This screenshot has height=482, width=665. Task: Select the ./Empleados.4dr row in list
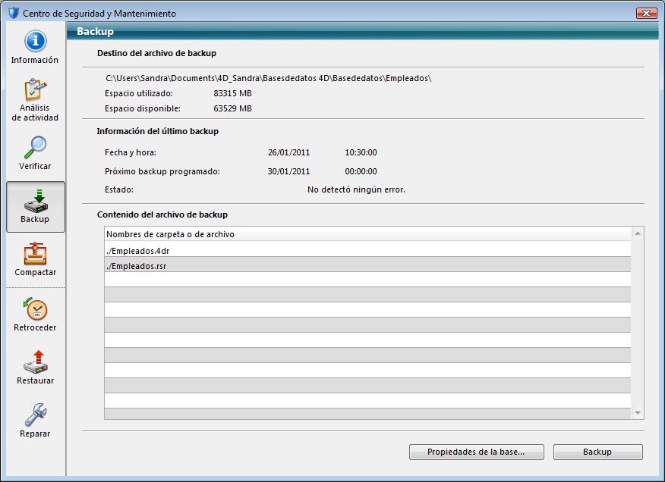coord(367,249)
